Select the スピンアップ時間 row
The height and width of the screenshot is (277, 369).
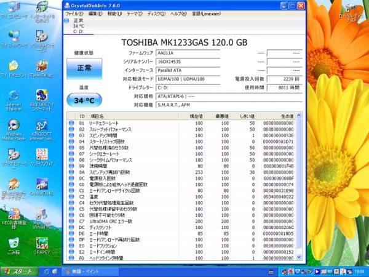point(181,135)
